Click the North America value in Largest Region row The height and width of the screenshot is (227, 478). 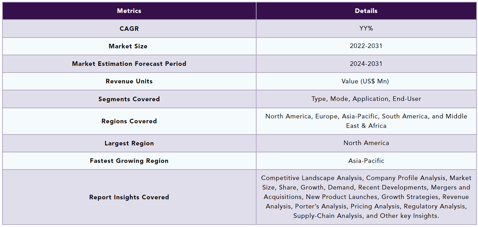click(366, 143)
